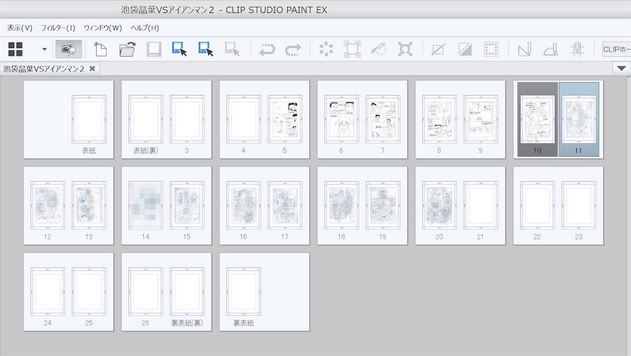Image resolution: width=631 pixels, height=356 pixels.
Task: Close the 池袋晶葉VSアイアンマン２ tab
Action: (92, 68)
